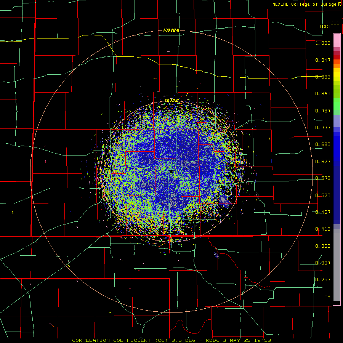Select the 0.627 scale value
Image resolution: width=343 pixels, height=343 pixels.
click(x=323, y=162)
